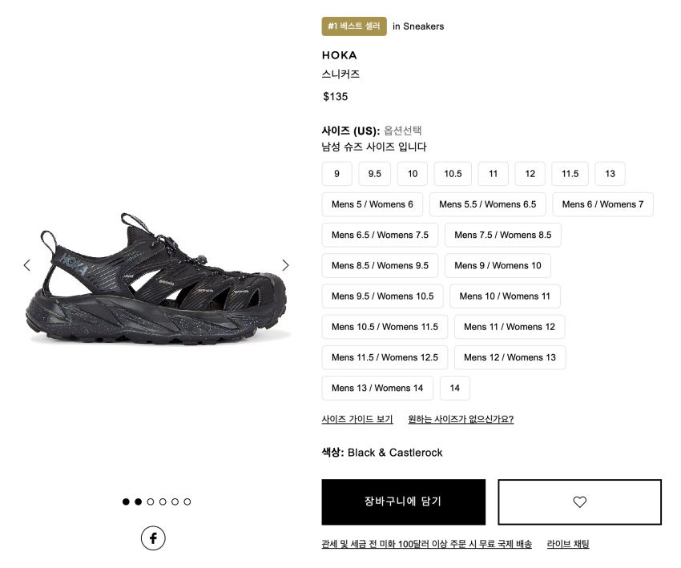The image size is (681, 568).
Task: Select size 11.5
Action: (x=570, y=174)
